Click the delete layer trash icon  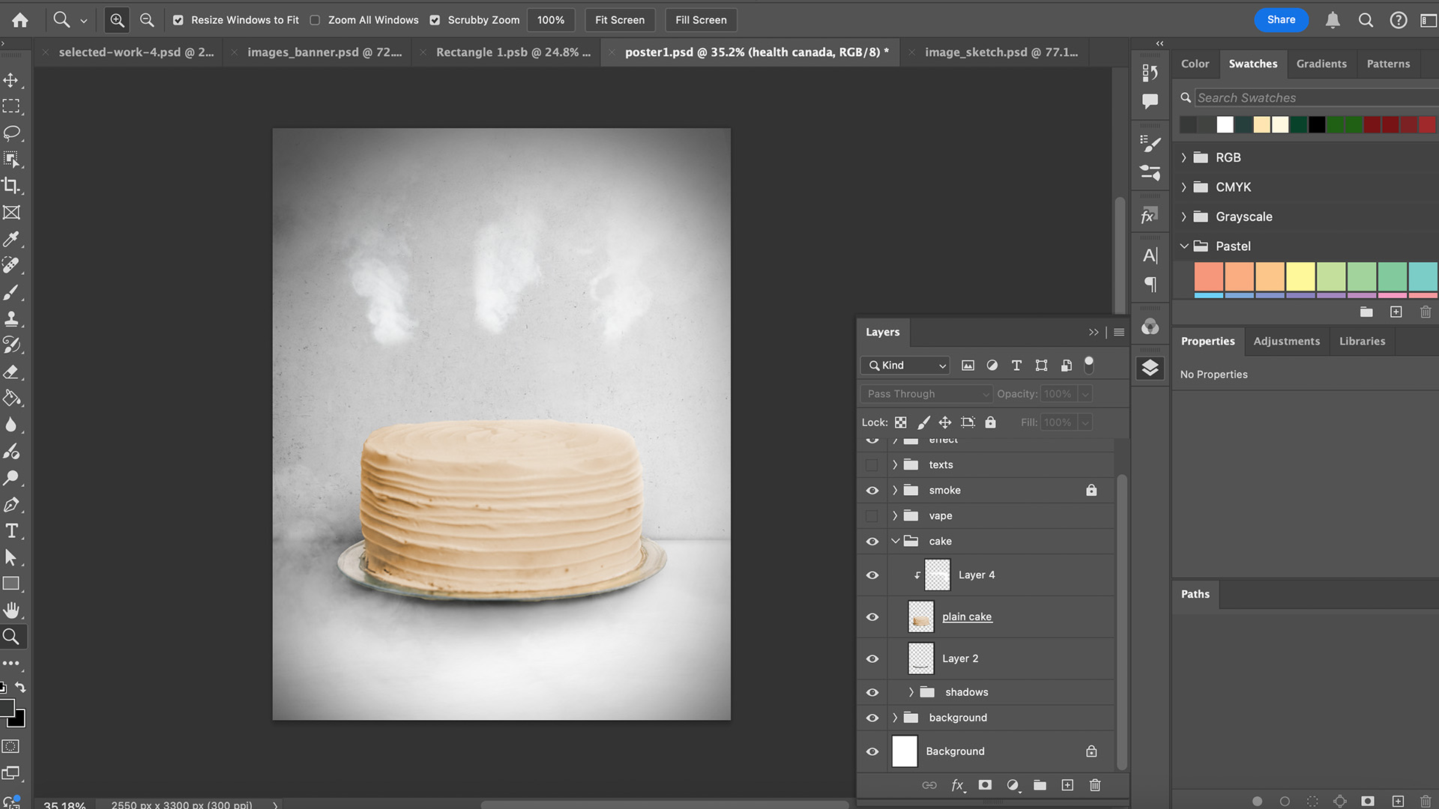(x=1095, y=785)
